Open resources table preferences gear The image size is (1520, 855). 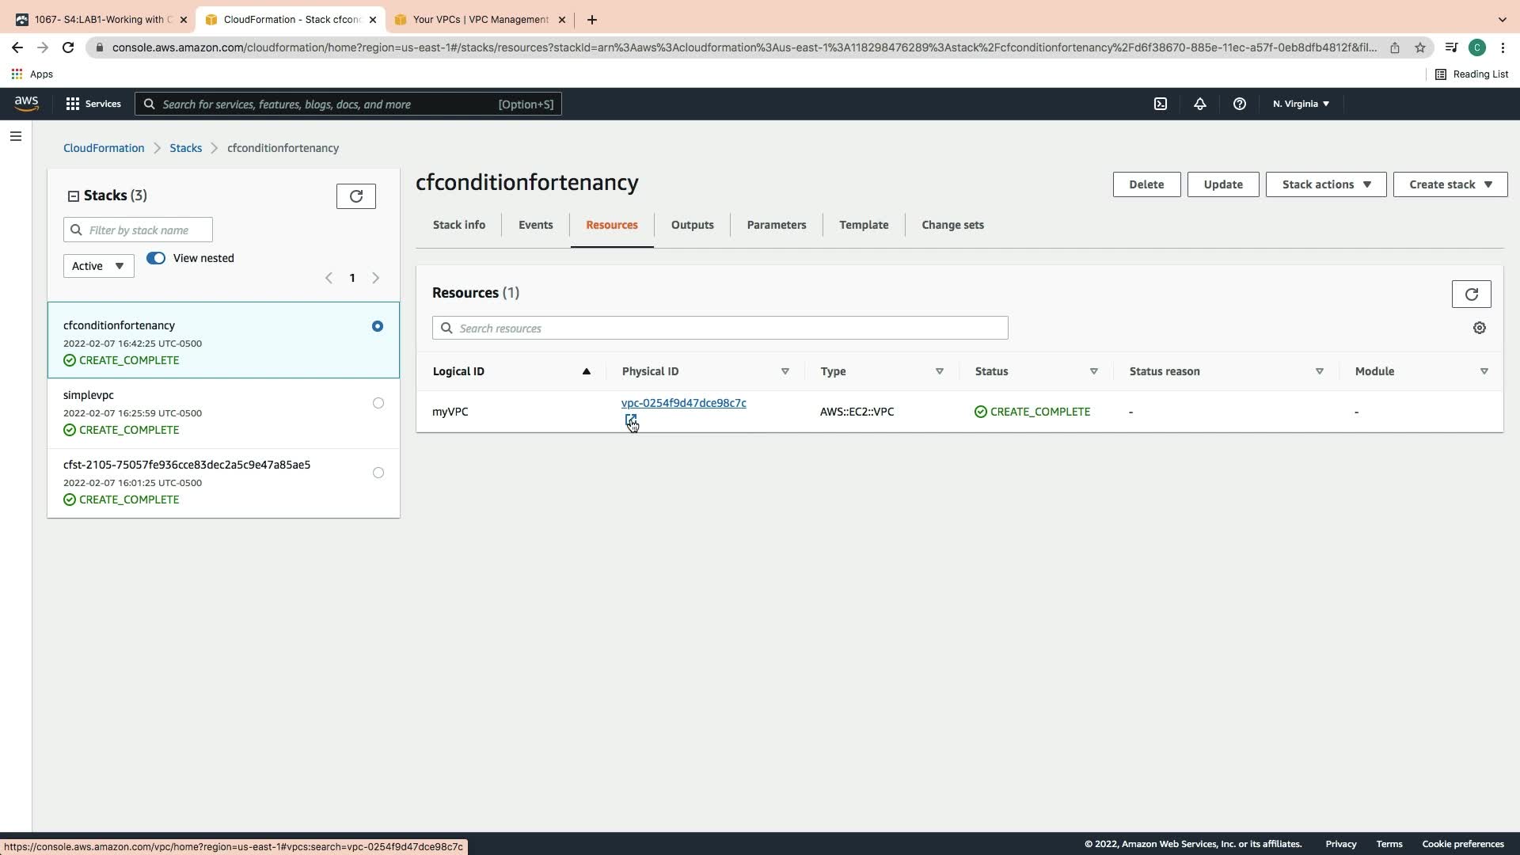click(x=1479, y=328)
